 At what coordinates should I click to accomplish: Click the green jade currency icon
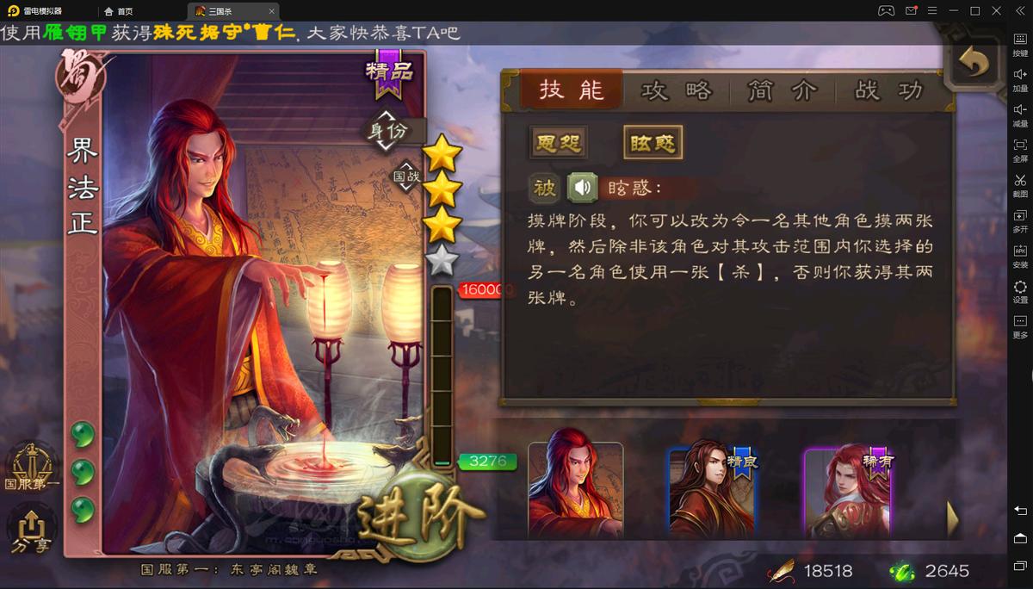902,570
